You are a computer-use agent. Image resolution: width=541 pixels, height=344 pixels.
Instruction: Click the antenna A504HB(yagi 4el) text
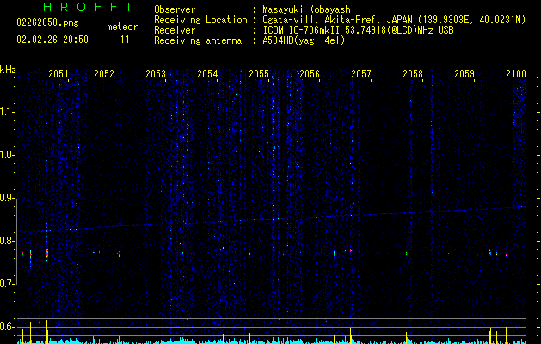coord(304,40)
